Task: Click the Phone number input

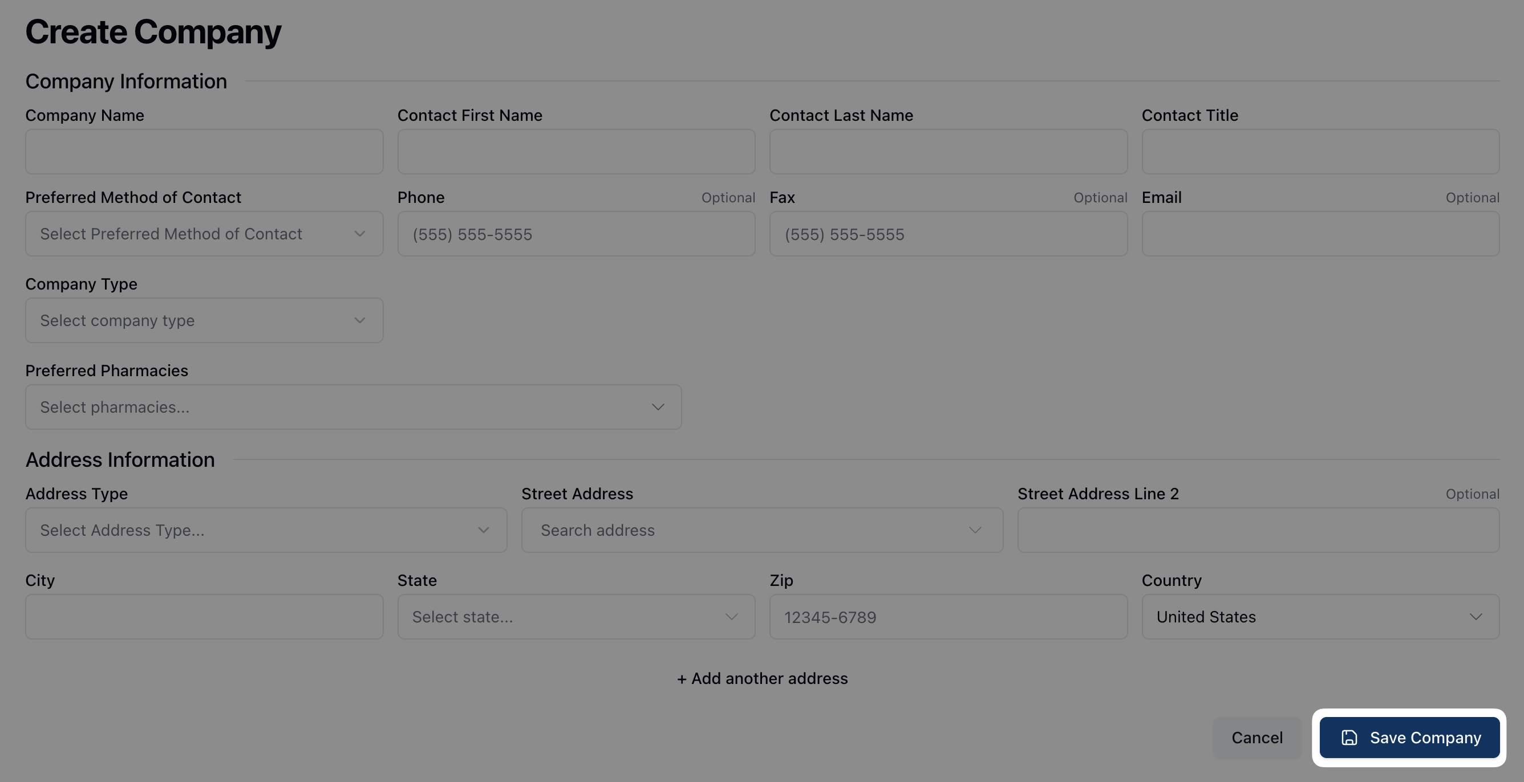Action: point(575,234)
